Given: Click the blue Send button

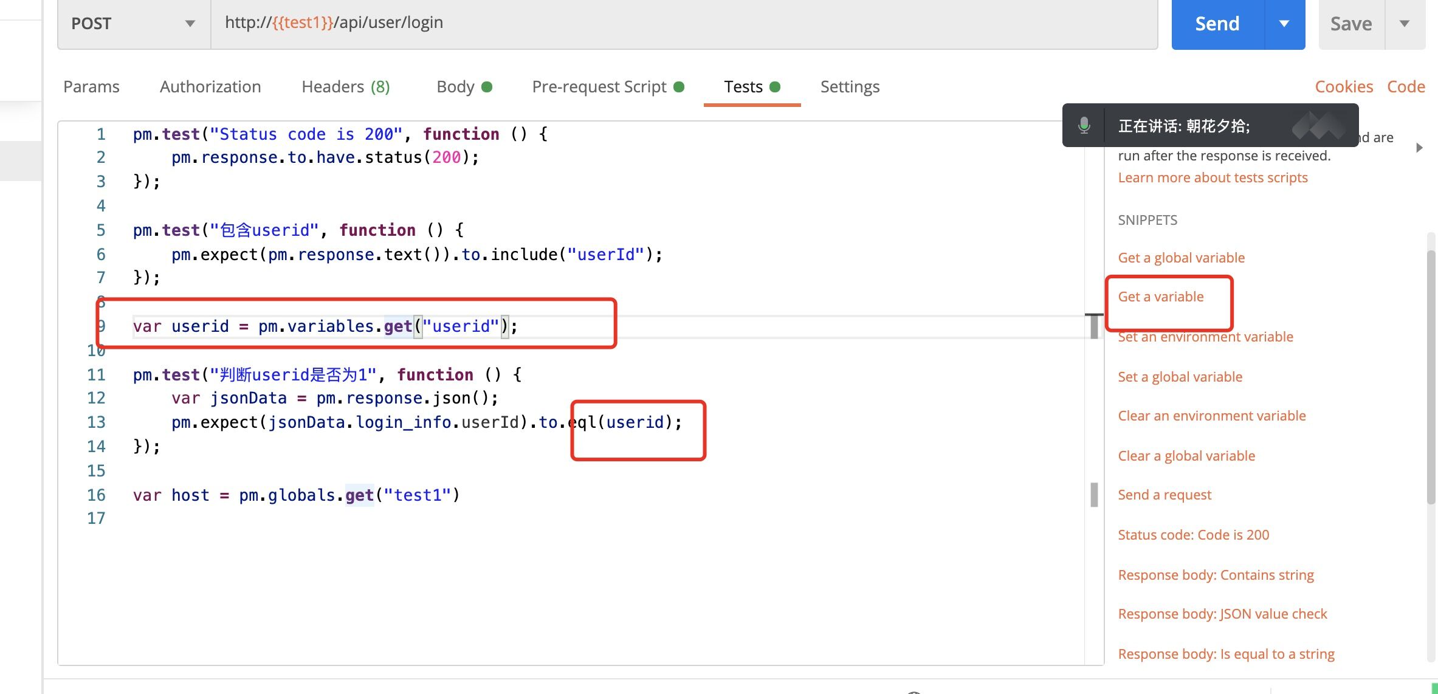Looking at the screenshot, I should pyautogui.click(x=1217, y=24).
